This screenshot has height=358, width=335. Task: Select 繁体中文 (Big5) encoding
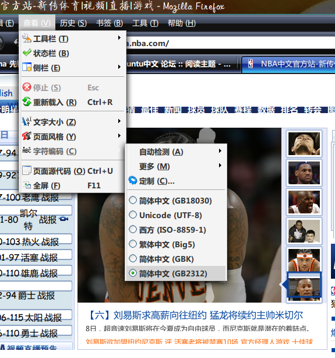tap(176, 244)
